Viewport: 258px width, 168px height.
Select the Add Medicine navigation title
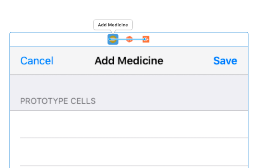click(129, 61)
